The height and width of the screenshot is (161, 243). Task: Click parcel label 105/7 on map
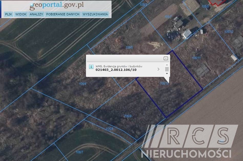(168, 17)
